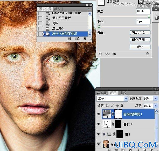Hide the 曲线 3 layer

[x=99, y=124]
